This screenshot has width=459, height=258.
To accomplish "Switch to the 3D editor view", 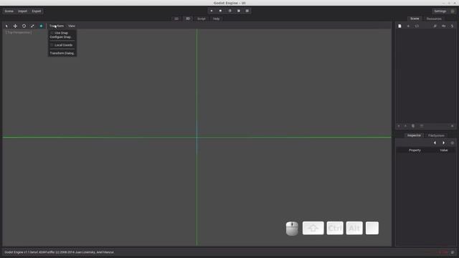I will click(188, 19).
